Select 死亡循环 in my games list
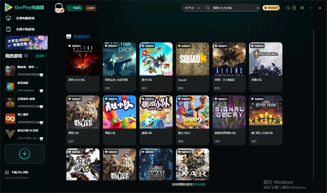 (x=25, y=118)
